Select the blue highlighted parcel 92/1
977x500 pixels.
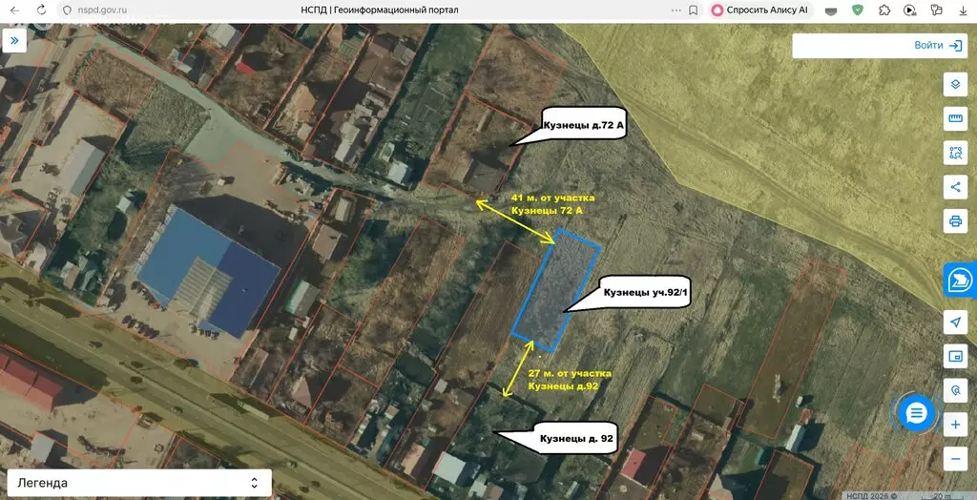click(x=556, y=290)
